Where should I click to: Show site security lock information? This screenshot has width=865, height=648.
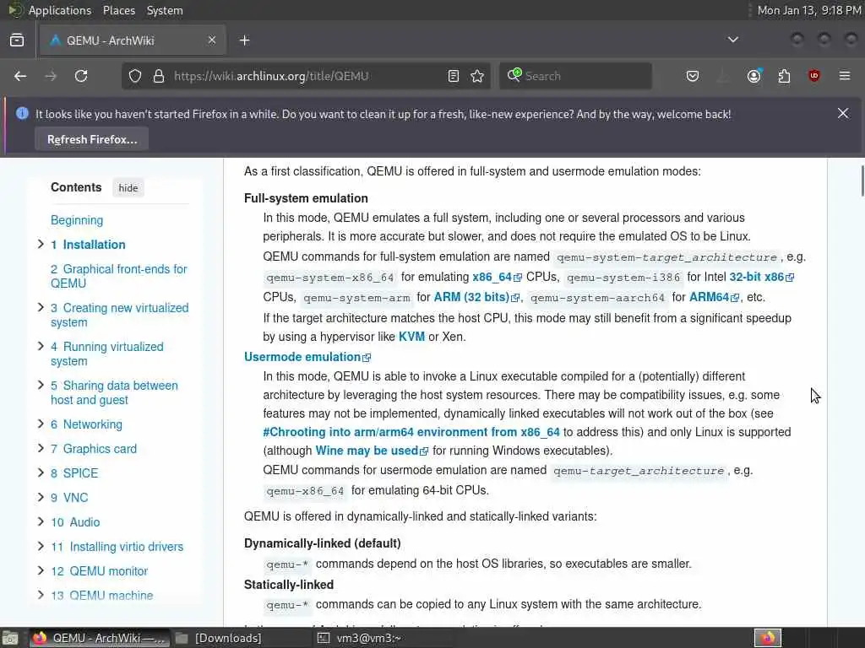coord(159,76)
